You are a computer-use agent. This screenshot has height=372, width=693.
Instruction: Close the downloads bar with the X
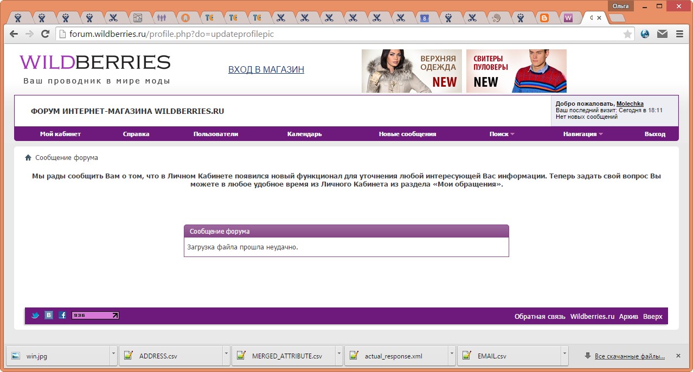[678, 356]
